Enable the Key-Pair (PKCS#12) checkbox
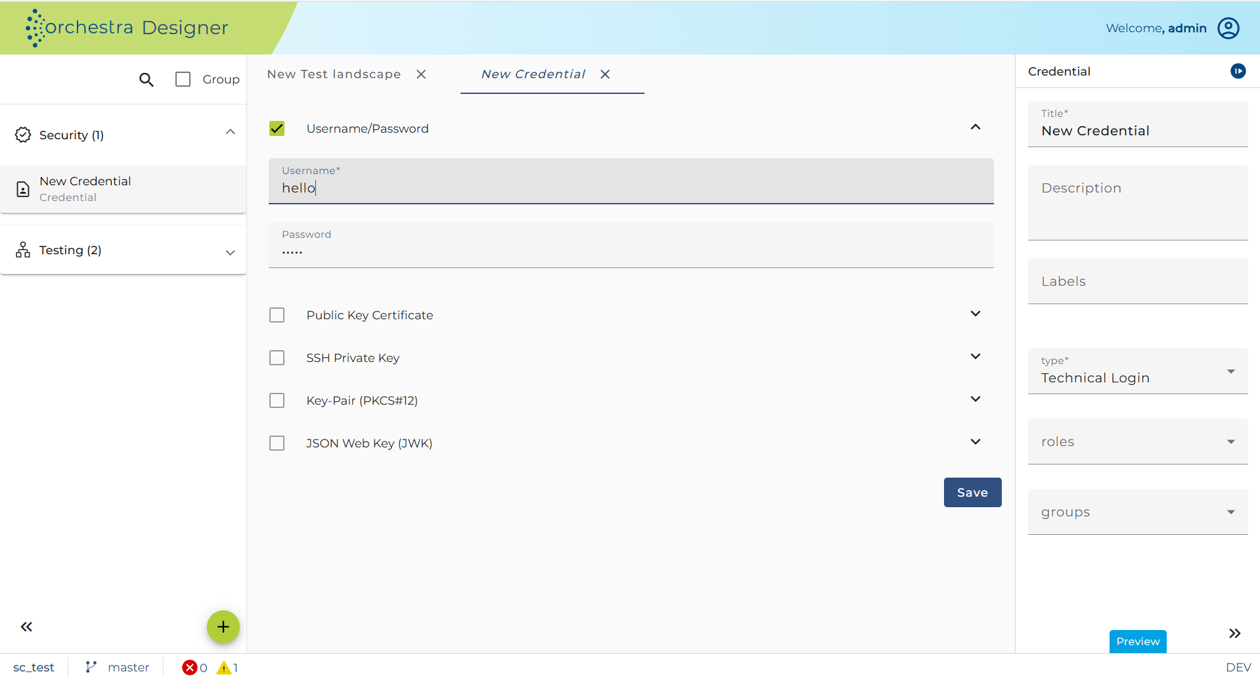Image resolution: width=1260 pixels, height=678 pixels. [277, 401]
